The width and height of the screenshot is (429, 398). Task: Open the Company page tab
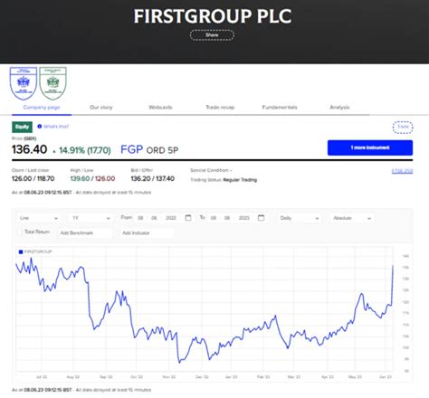[42, 108]
